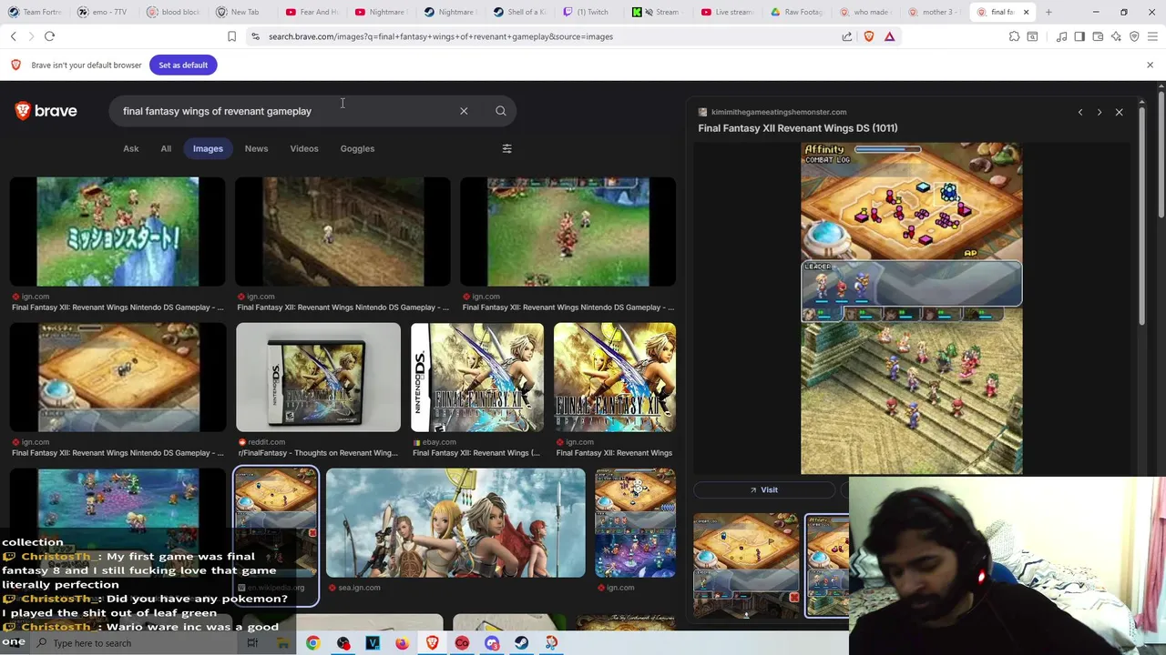Screen dimensions: 1166x655
Task: Toggle the browser sidebar panel
Action: [x=1079, y=36]
